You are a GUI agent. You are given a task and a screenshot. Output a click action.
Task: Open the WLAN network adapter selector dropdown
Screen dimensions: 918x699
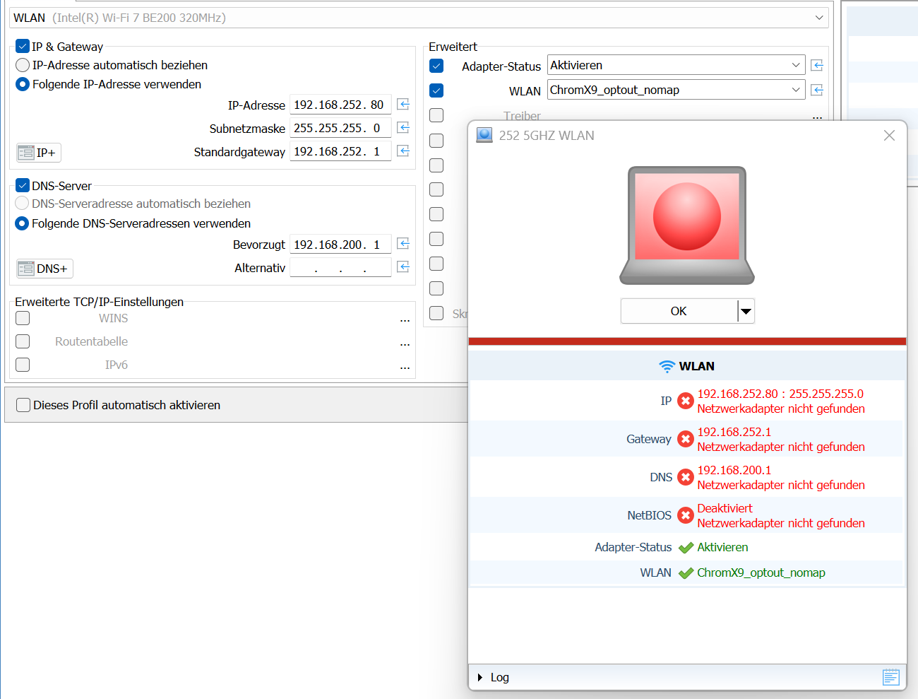pos(818,18)
